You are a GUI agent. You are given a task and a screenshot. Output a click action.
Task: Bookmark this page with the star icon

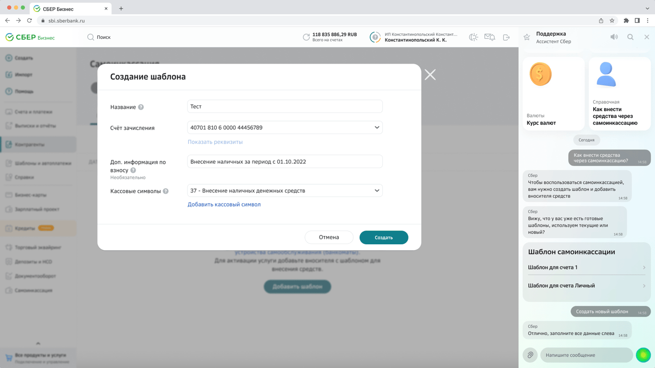point(612,21)
